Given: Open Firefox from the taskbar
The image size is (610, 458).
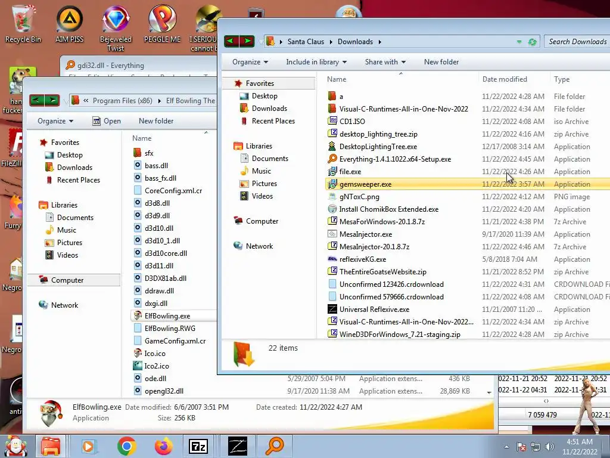Looking at the screenshot, I should click(x=163, y=446).
